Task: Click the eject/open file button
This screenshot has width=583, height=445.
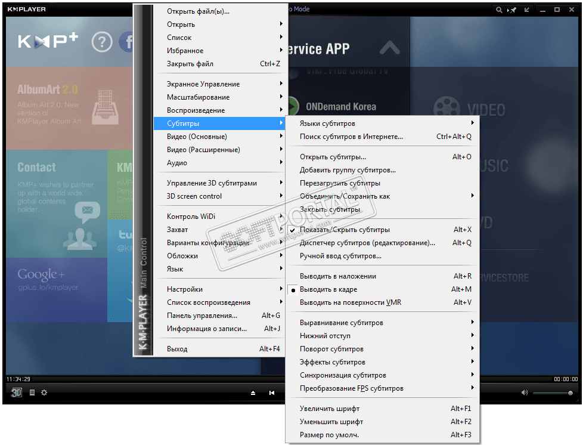Action: click(253, 393)
